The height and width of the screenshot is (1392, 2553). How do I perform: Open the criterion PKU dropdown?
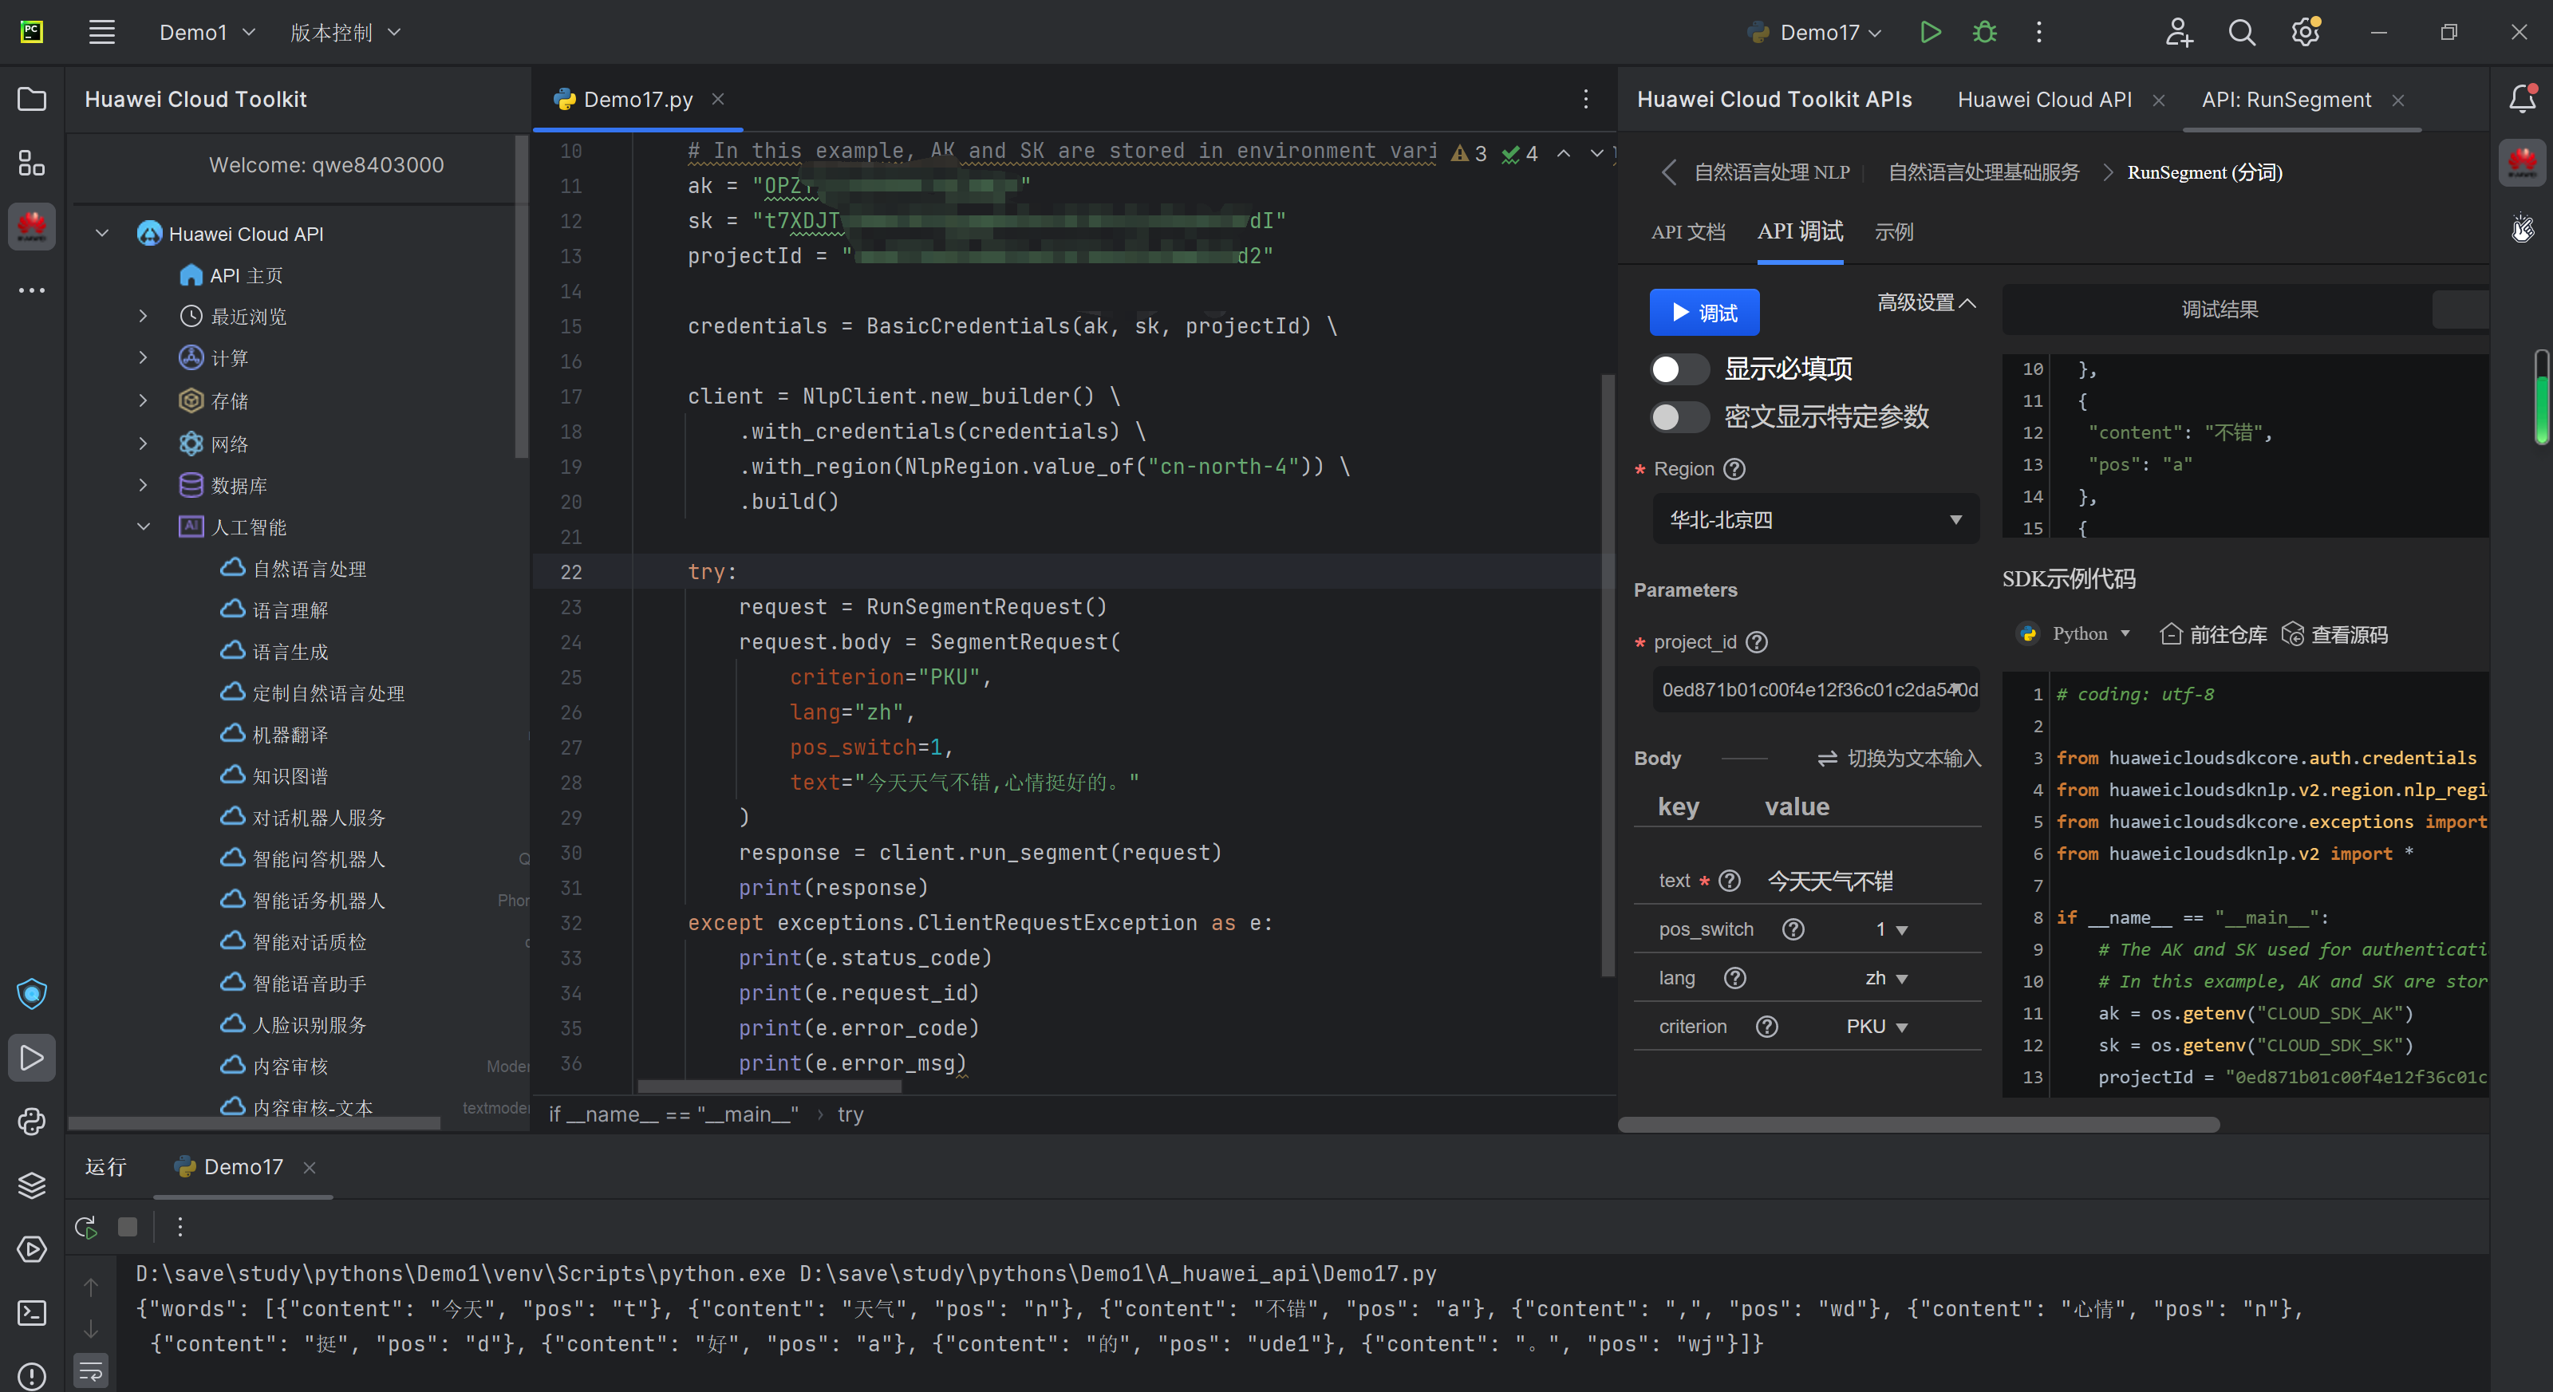1876,1027
